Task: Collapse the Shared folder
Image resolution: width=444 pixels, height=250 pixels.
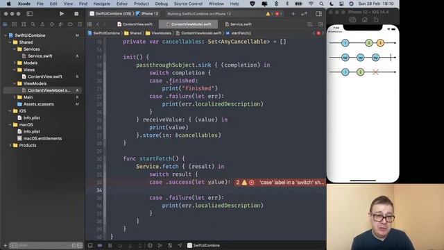Action: (10, 42)
